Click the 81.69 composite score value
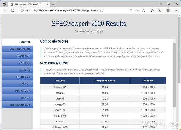The image size is (181, 130). pos(105,110)
